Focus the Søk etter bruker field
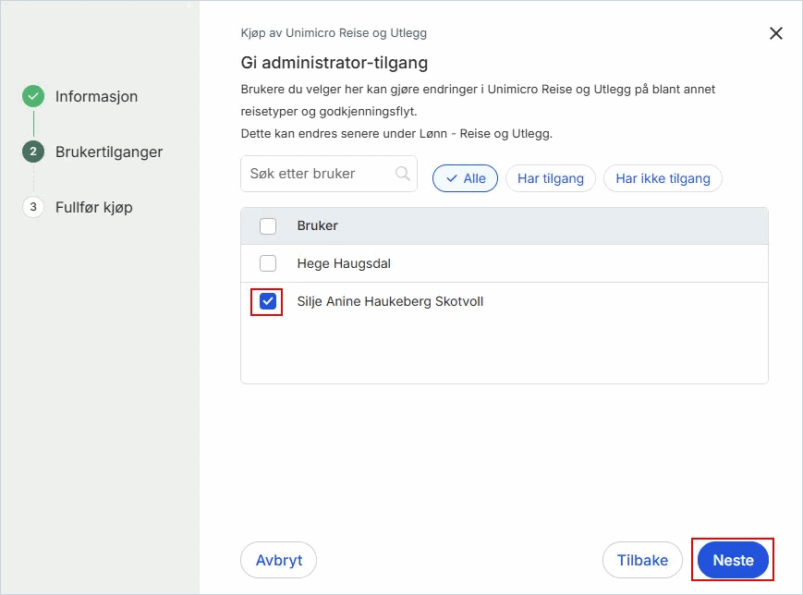The height and width of the screenshot is (595, 803). click(x=329, y=174)
